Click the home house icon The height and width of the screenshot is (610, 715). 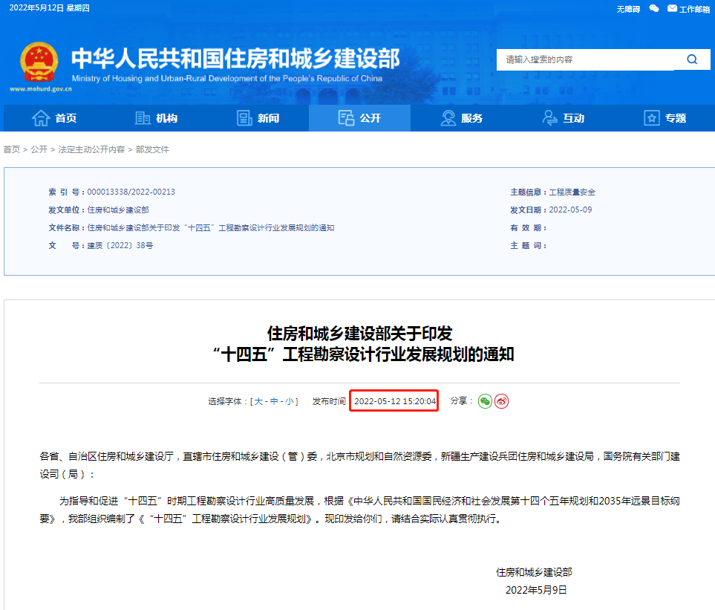(x=41, y=118)
